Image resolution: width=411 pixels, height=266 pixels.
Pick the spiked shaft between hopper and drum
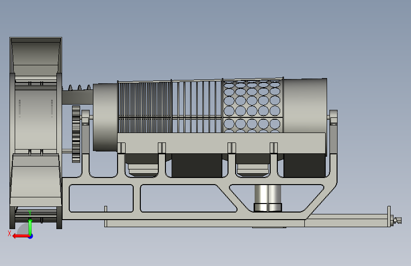78,94
